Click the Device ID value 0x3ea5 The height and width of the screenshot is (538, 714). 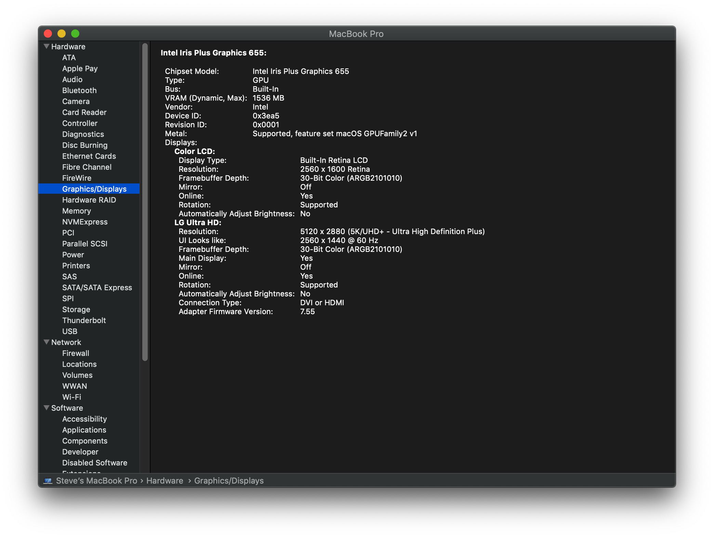coord(266,116)
